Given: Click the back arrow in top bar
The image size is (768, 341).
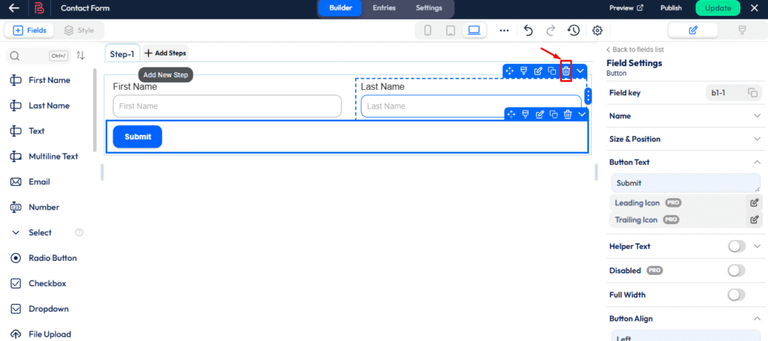Looking at the screenshot, I should (14, 8).
